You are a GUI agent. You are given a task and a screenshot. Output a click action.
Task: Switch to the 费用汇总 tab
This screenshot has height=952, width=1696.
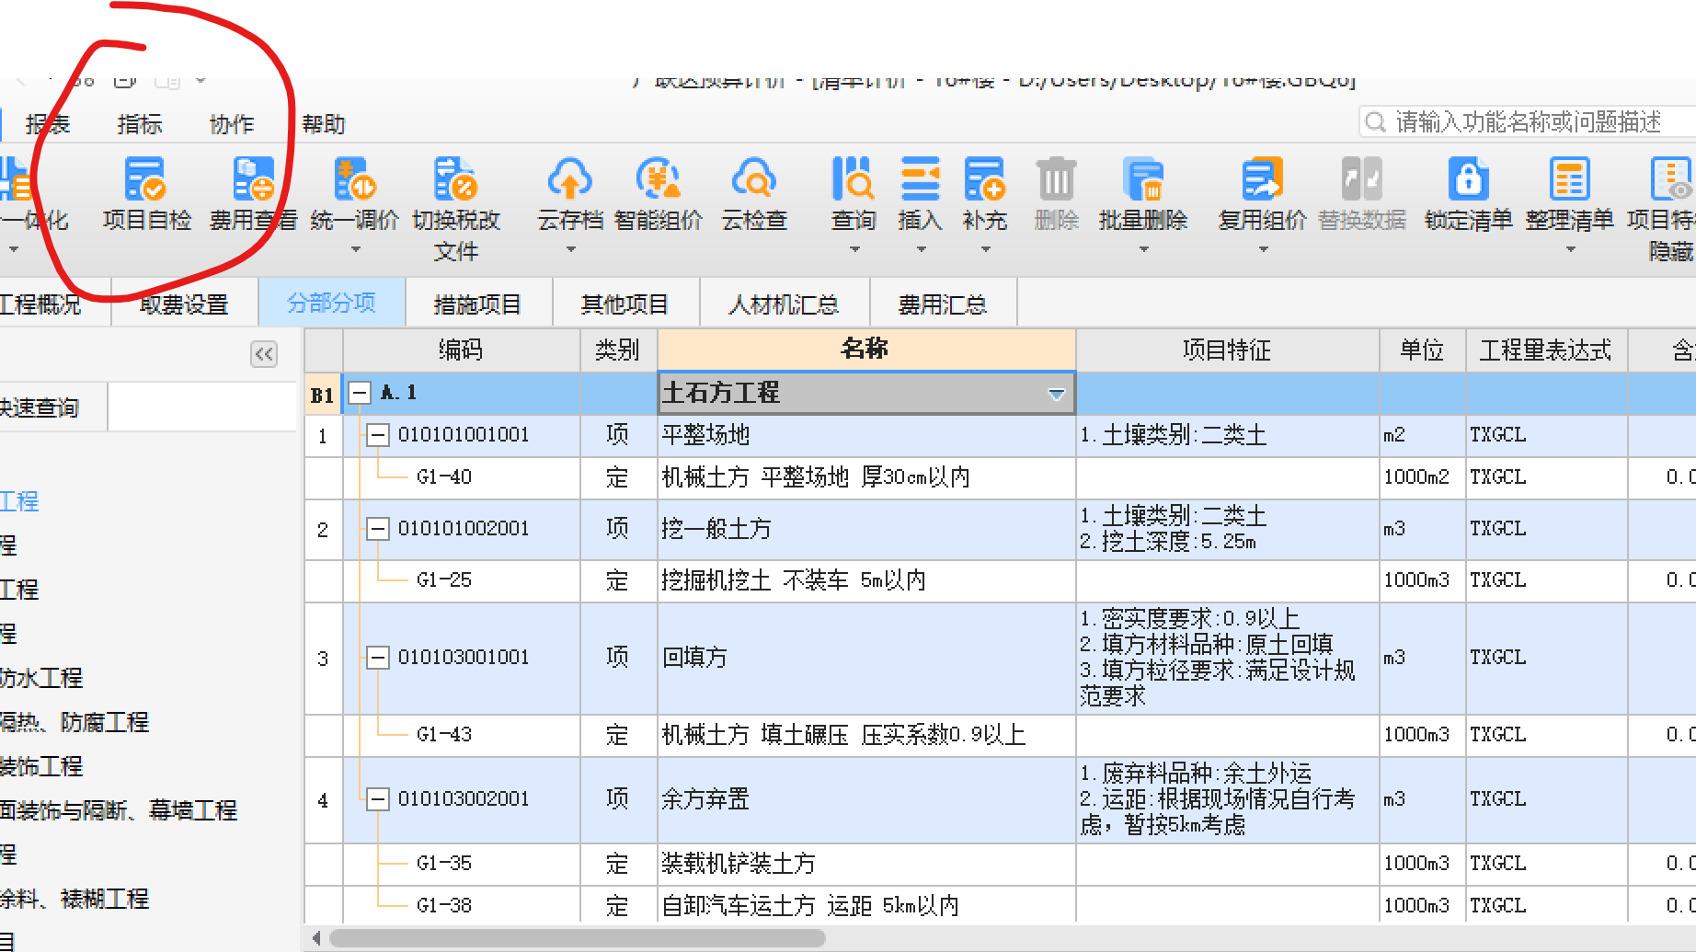coord(943,304)
